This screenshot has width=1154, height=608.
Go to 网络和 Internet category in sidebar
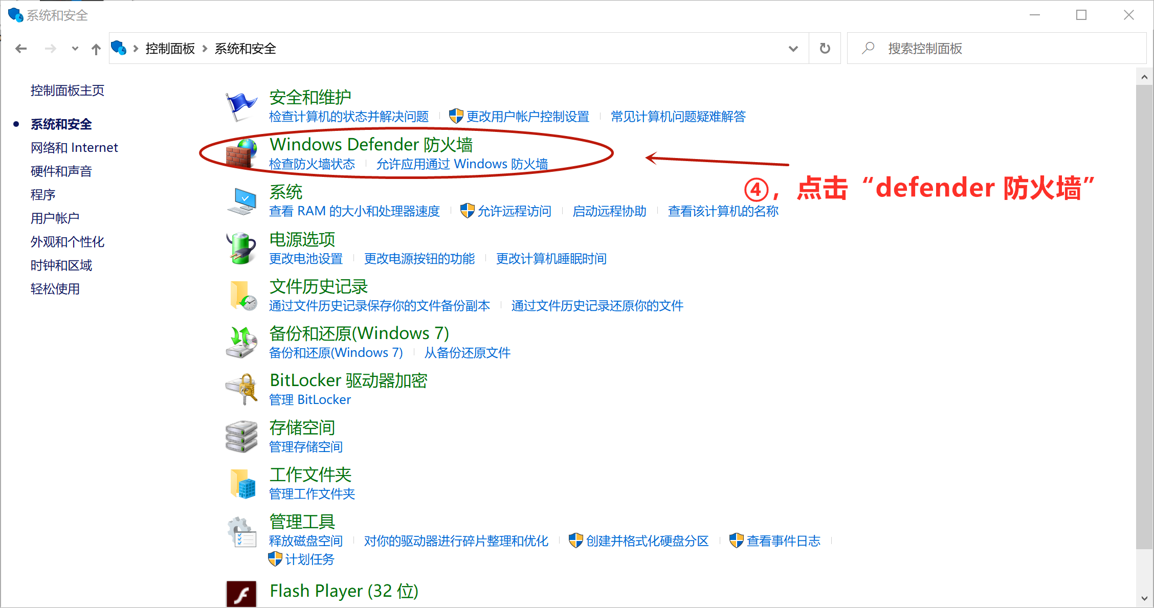pyautogui.click(x=74, y=148)
